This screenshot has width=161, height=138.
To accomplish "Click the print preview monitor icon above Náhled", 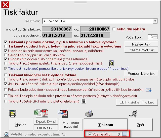I will click(x=13, y=113).
